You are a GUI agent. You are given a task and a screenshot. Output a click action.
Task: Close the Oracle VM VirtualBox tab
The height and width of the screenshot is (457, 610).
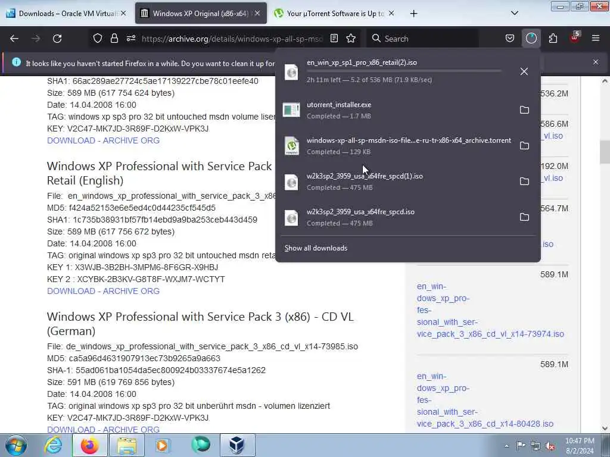click(x=123, y=13)
